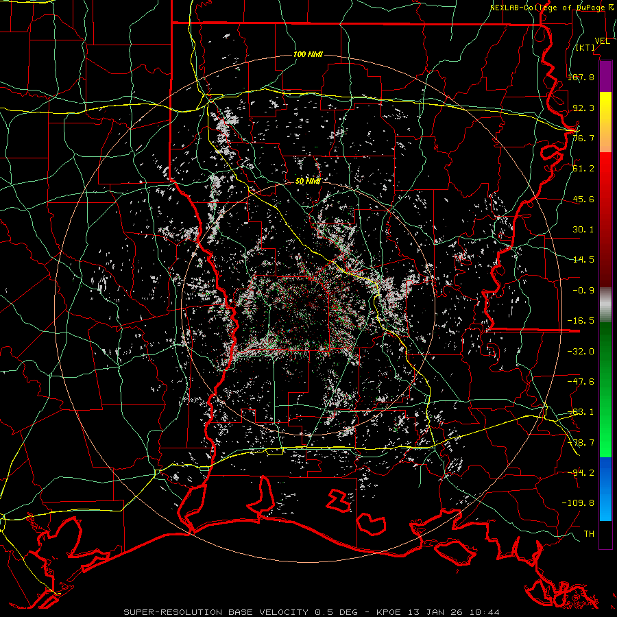The width and height of the screenshot is (617, 617).
Task: Select the 61.2 legend value
Action: click(x=583, y=169)
